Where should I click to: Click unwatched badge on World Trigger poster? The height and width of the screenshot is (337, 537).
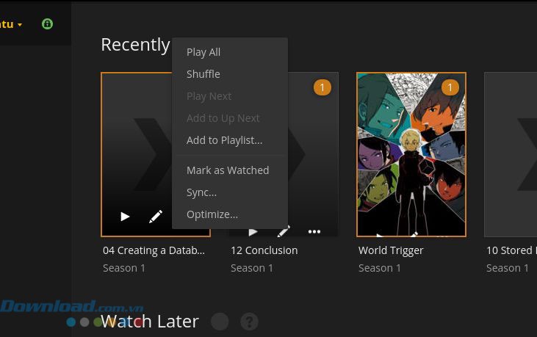(450, 88)
